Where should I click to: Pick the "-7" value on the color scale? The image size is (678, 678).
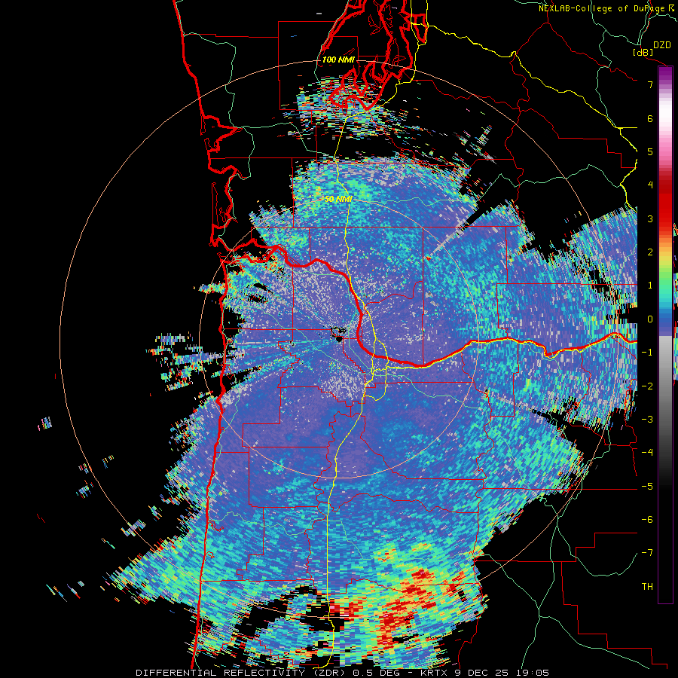pos(647,553)
